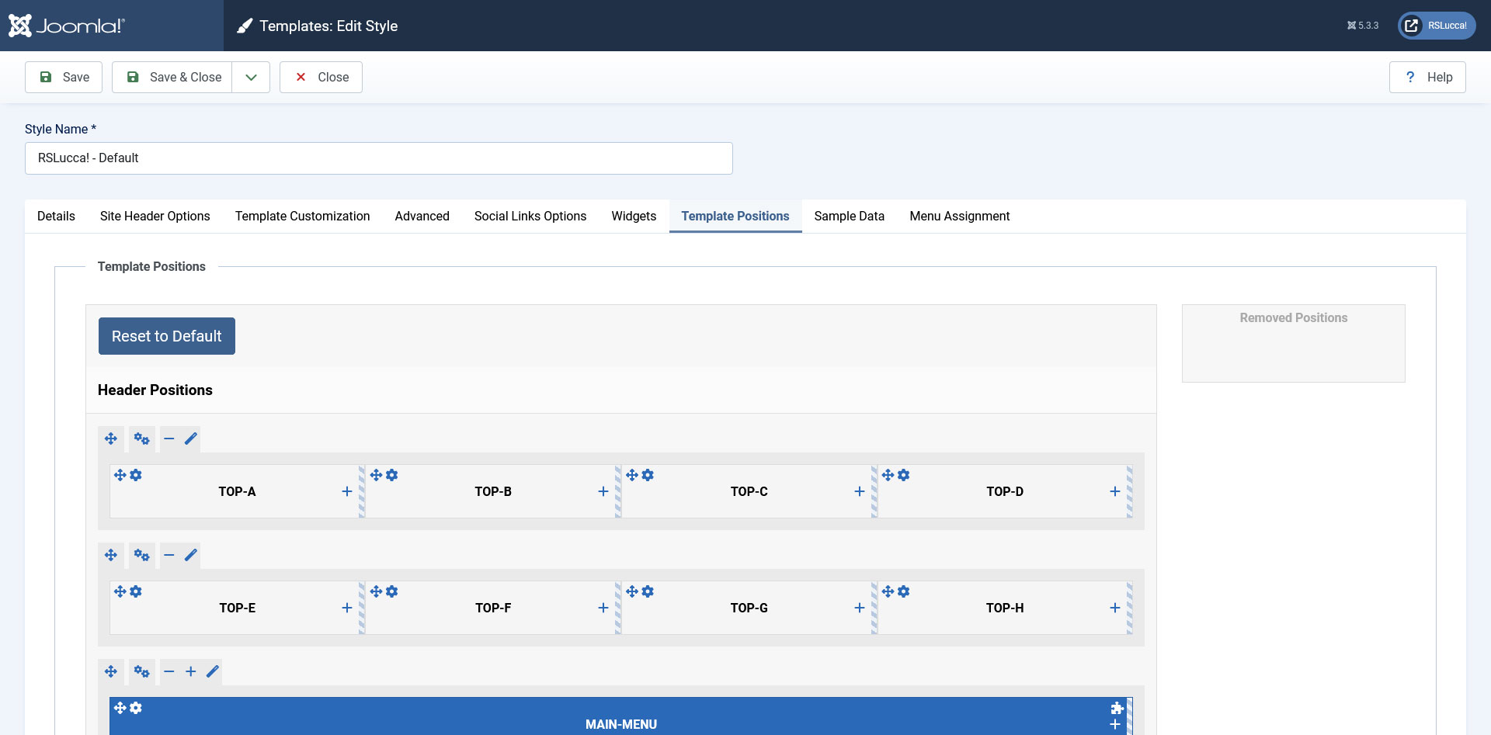This screenshot has height=735, width=1491.
Task: Click the resize handle between TOP-A and TOP-B
Action: tap(362, 491)
